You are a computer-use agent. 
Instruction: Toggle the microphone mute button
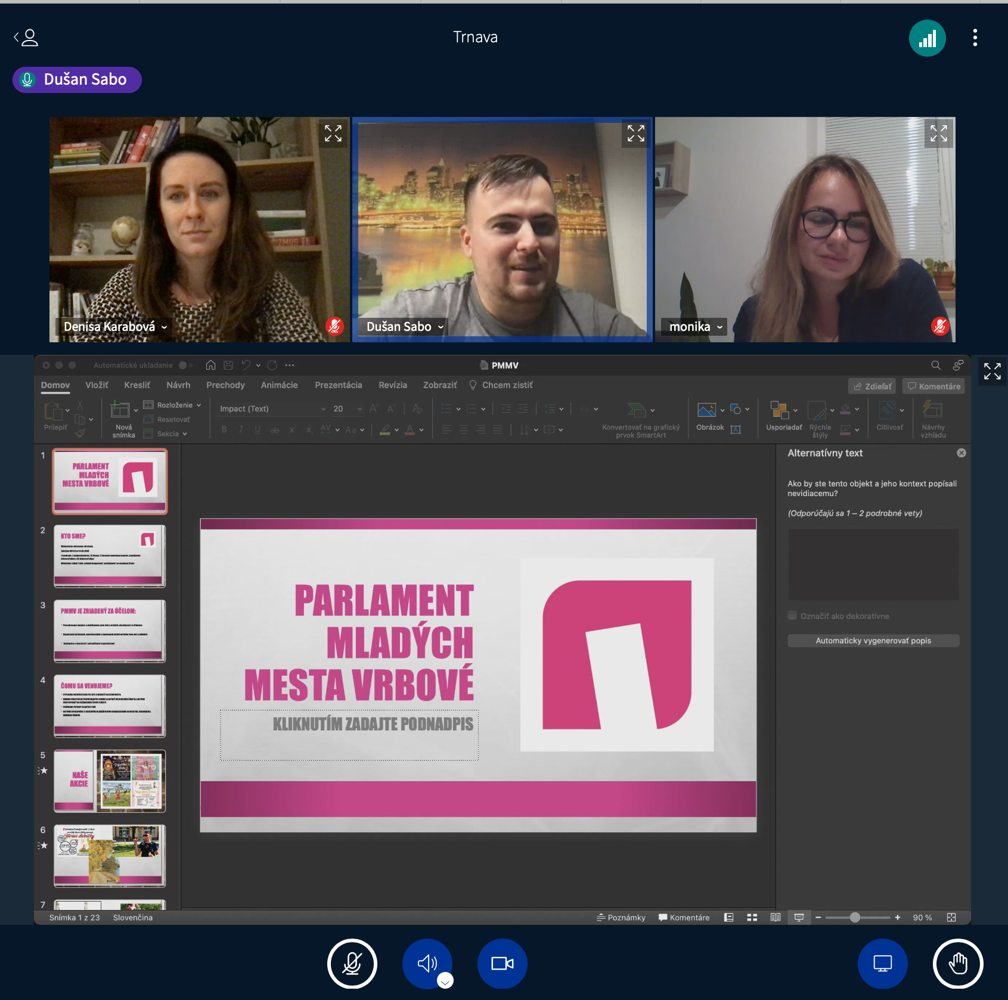point(352,963)
